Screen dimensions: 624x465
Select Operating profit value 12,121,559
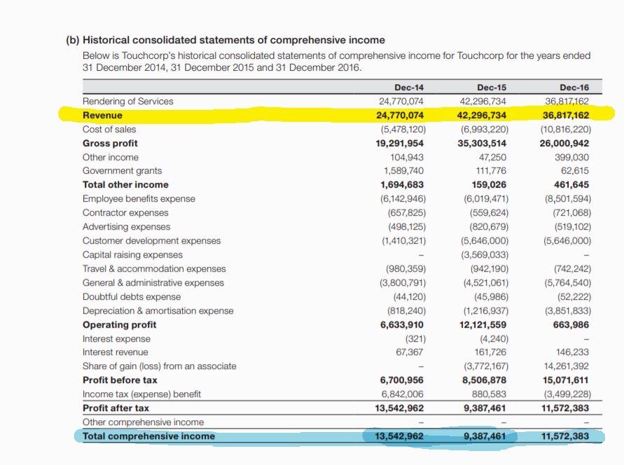(x=483, y=325)
